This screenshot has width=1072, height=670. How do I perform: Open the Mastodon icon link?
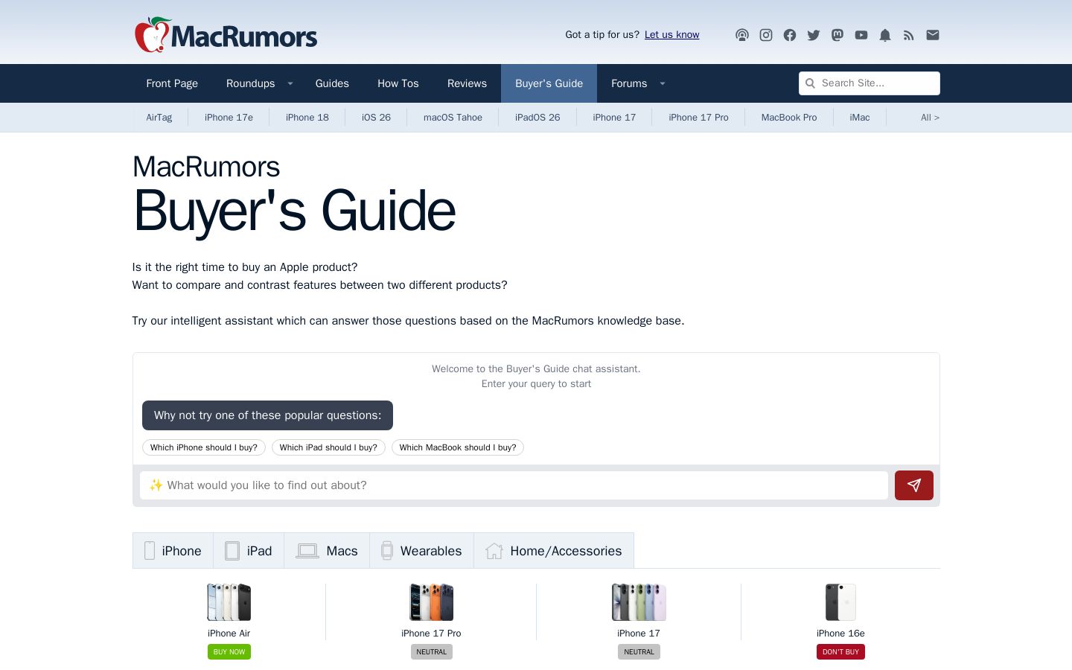[837, 35]
